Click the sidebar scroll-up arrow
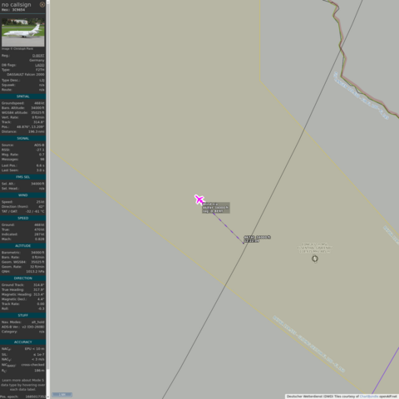 48,2
